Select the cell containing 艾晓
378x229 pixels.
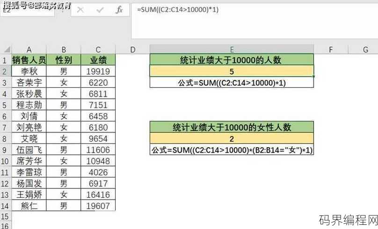click(x=29, y=138)
